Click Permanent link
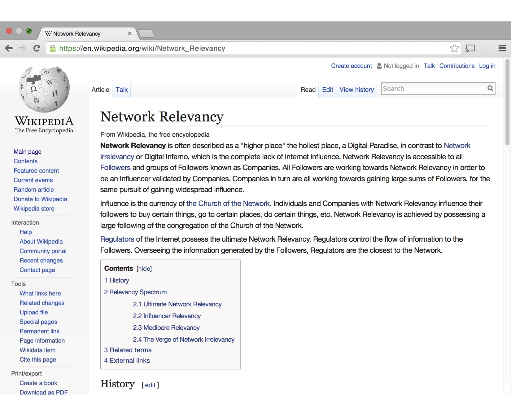Image resolution: width=511 pixels, height=395 pixels. click(40, 331)
